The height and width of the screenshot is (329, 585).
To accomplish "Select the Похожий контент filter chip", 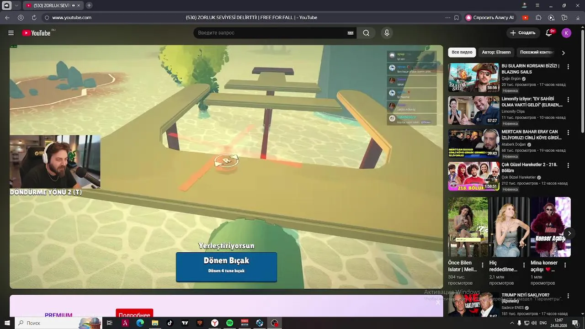I will pyautogui.click(x=537, y=52).
